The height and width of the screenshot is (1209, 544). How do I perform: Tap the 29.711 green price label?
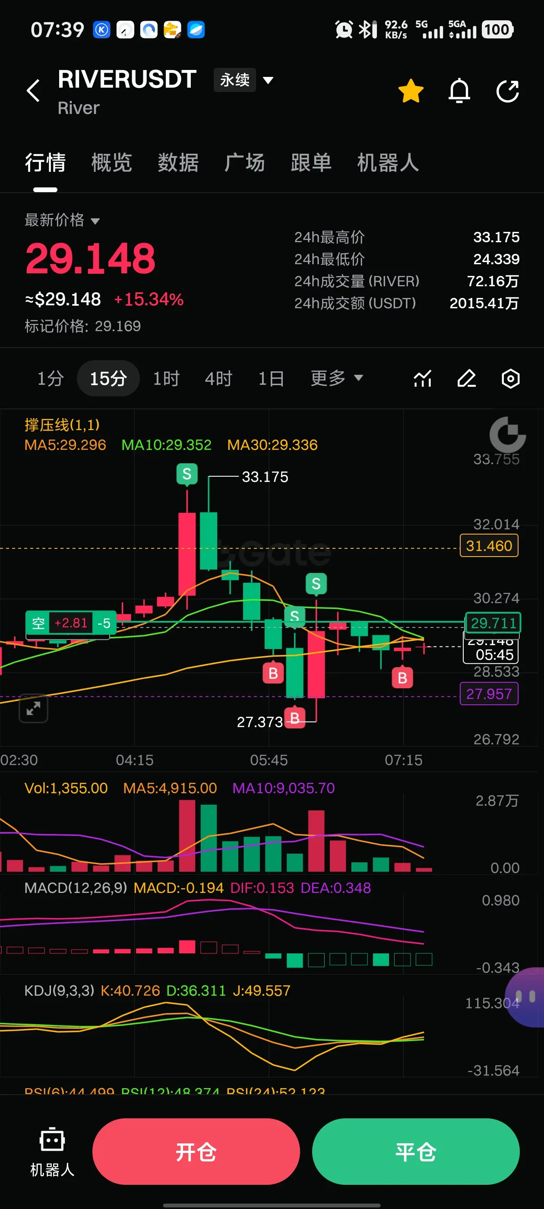(493, 623)
